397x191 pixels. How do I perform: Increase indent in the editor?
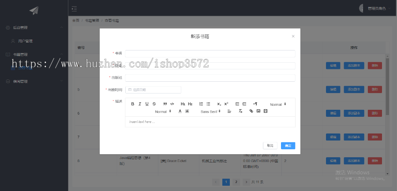pos(244,104)
